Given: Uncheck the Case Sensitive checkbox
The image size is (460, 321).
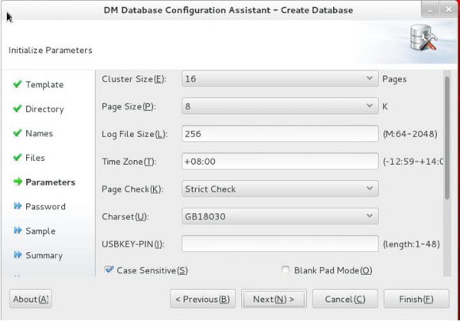Looking at the screenshot, I should (x=109, y=269).
